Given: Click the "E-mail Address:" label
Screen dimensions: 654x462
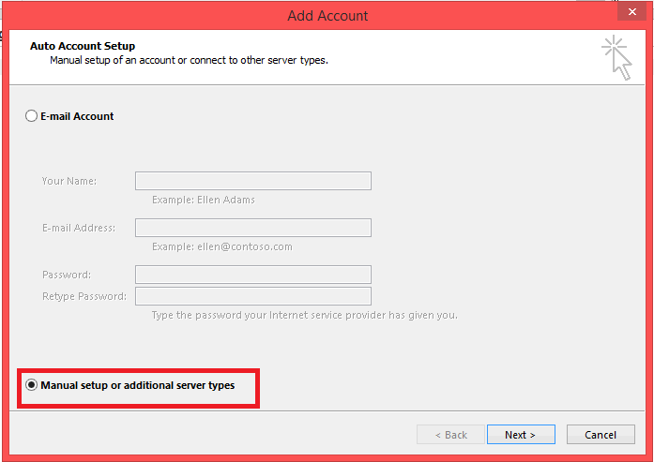Looking at the screenshot, I should (x=79, y=228).
